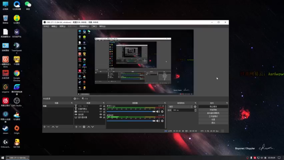The width and height of the screenshot is (284, 160).
Task: Open wegame desktop icon
Action: (5, 88)
